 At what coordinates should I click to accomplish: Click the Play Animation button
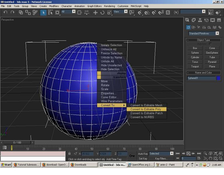188,154
